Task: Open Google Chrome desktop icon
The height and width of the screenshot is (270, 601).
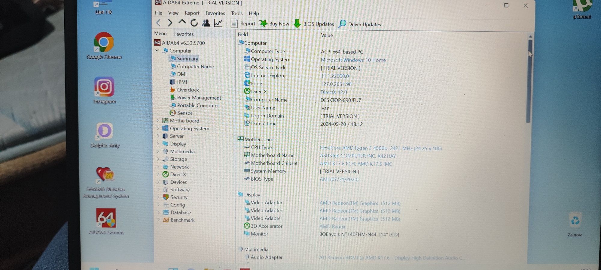Action: pos(104,46)
